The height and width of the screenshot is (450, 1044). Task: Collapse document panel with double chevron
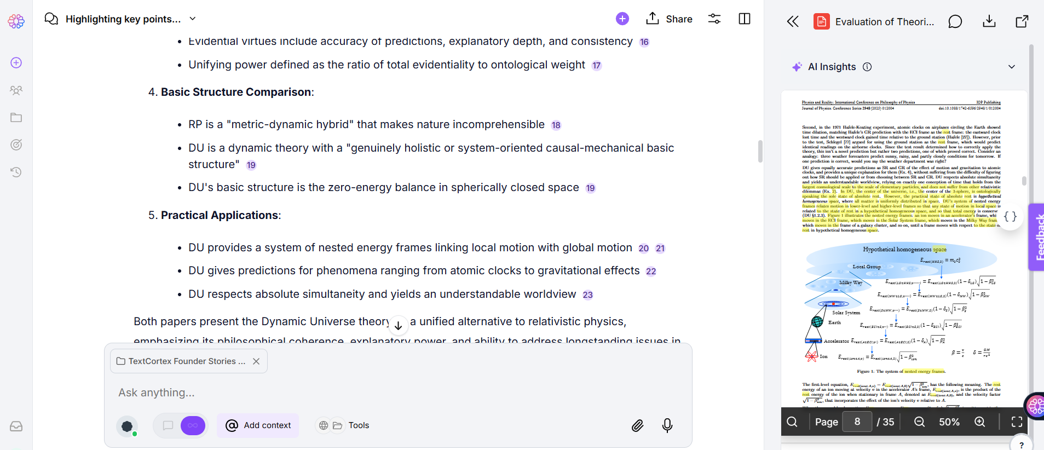click(x=793, y=21)
